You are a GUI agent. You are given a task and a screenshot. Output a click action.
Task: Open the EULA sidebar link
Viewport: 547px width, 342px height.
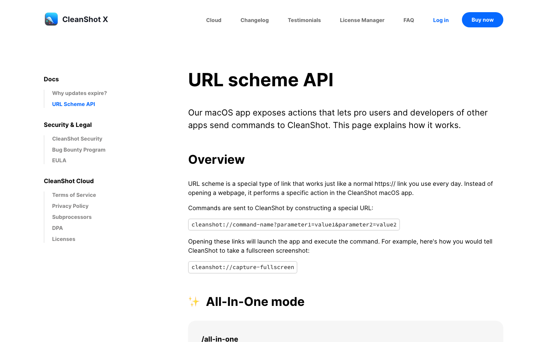click(x=59, y=160)
